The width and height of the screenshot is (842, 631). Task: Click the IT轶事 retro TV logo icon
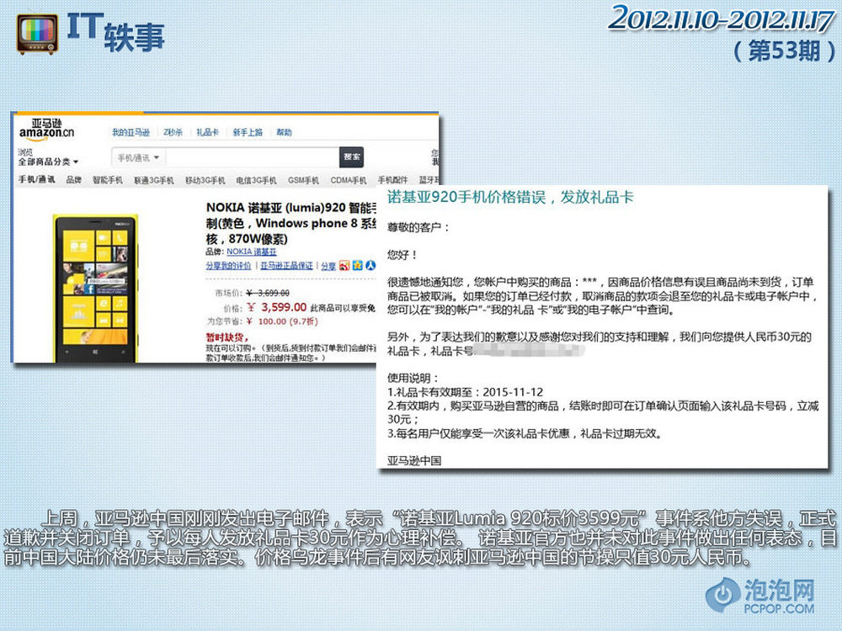pyautogui.click(x=37, y=34)
